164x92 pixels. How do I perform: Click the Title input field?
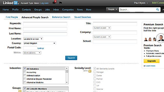coord(115,24)
